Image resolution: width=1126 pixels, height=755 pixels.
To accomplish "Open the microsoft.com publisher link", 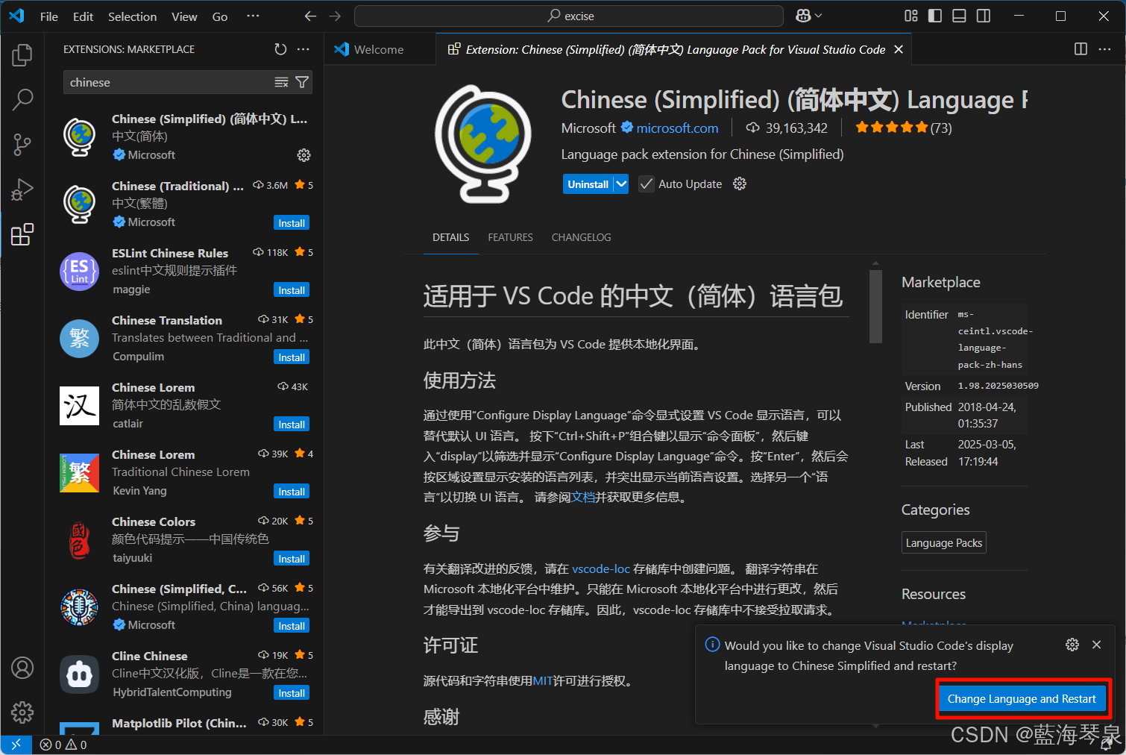I will tap(677, 128).
